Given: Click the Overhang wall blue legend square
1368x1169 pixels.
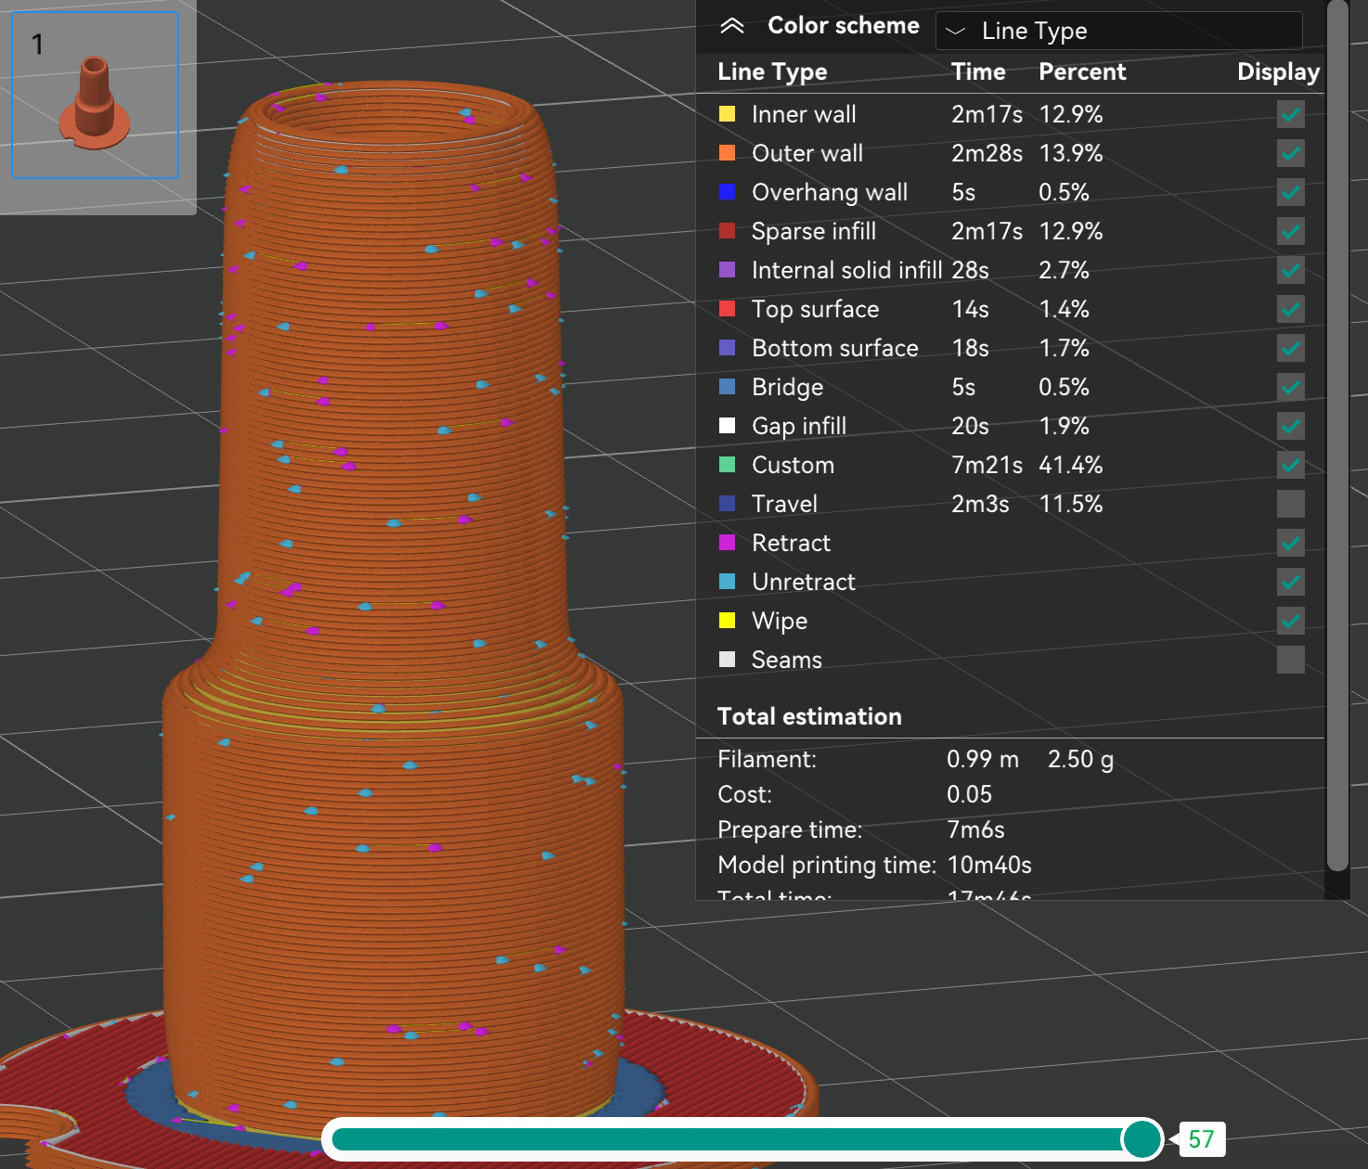Looking at the screenshot, I should coord(729,192).
